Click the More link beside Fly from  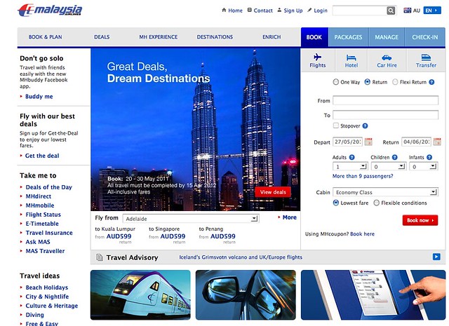290,217
